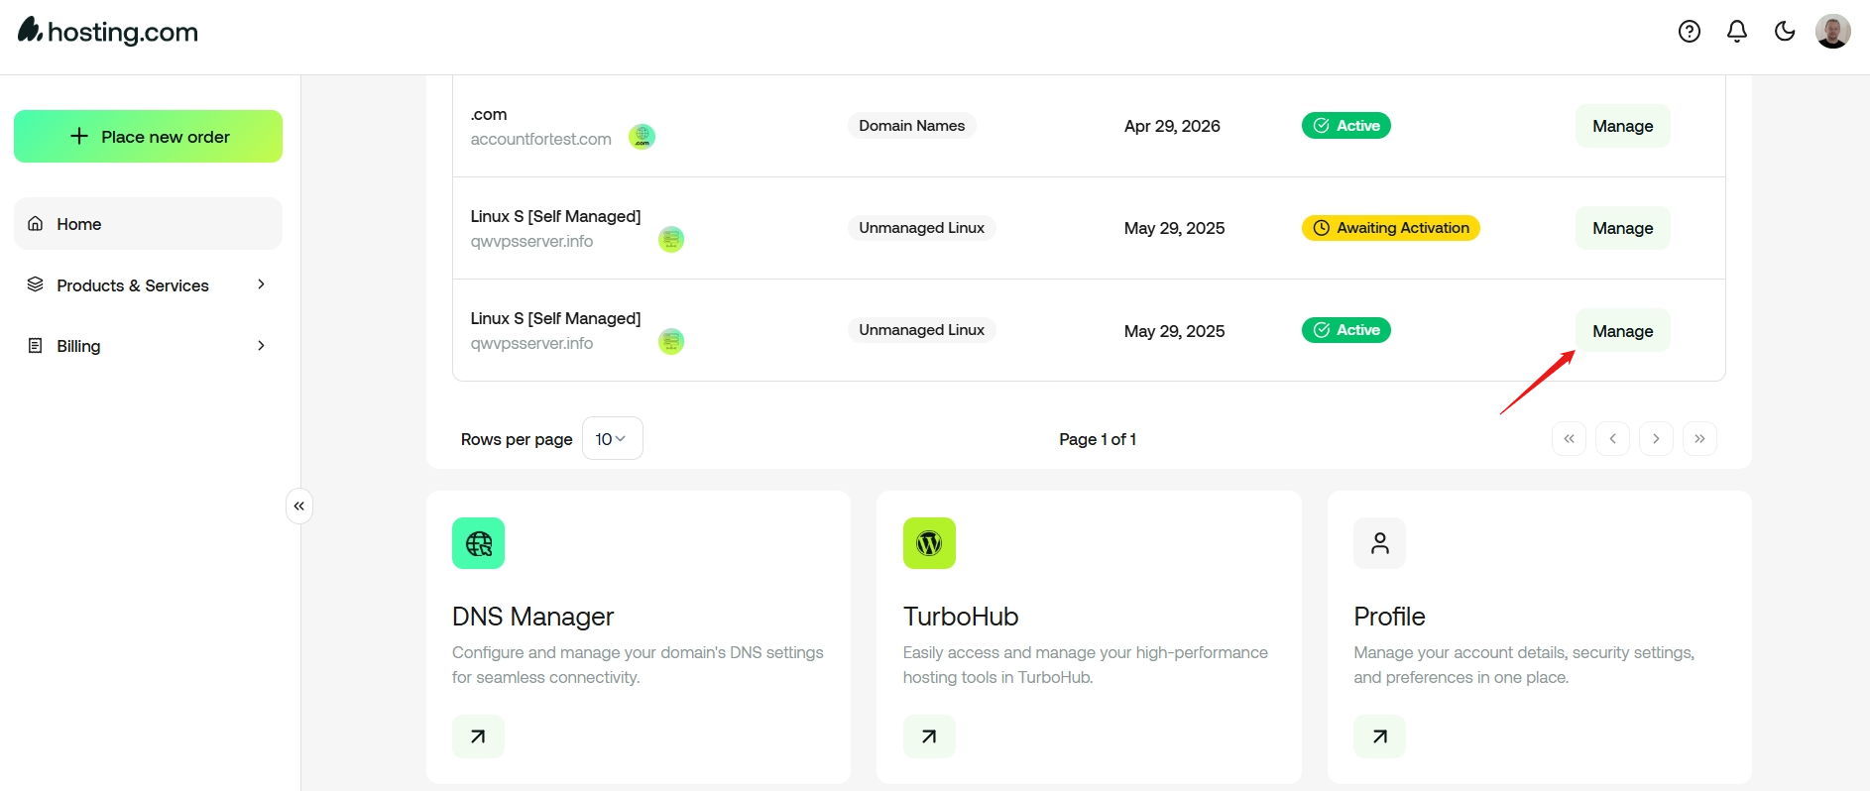Manage the accountfortest.com domain
Viewport: 1870px width, 791px height.
[x=1622, y=126]
